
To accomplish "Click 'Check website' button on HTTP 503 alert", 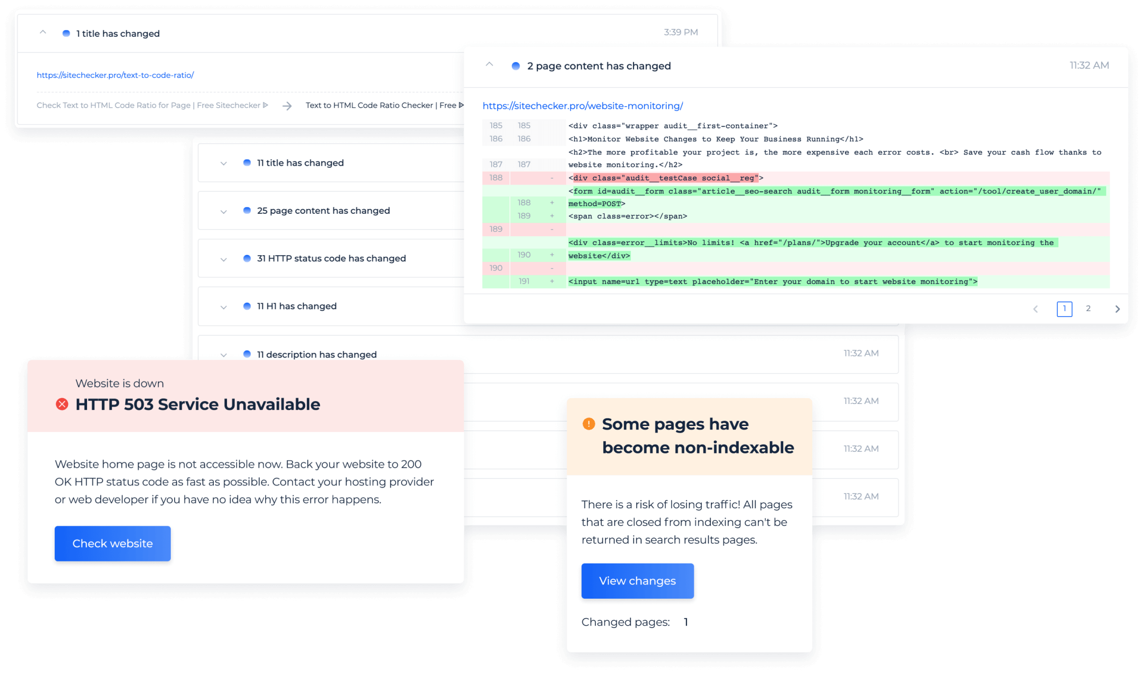I will (112, 544).
